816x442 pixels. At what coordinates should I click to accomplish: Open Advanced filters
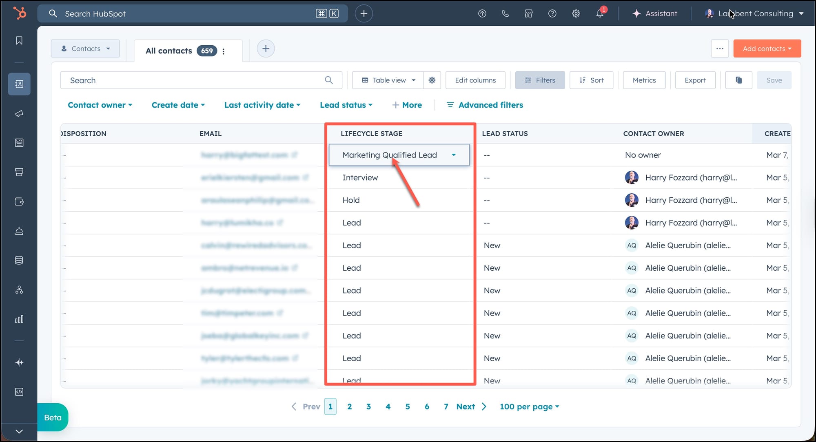485,105
